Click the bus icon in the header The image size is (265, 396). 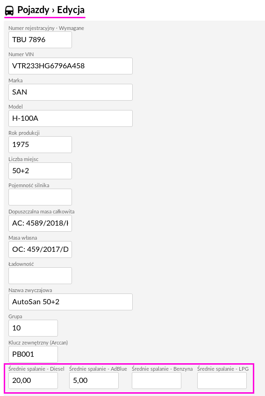pos(9,11)
